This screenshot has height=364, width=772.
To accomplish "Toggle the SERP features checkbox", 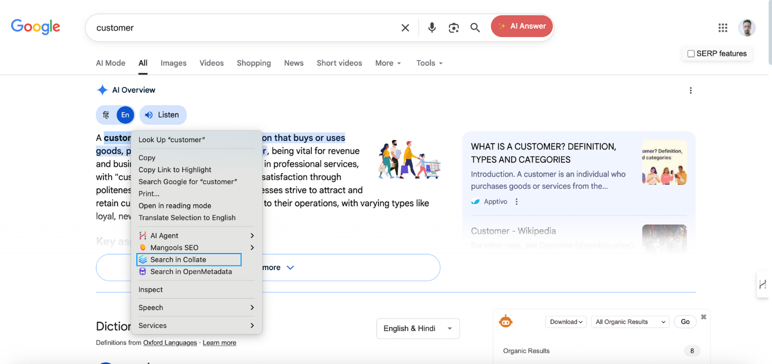I will [x=691, y=54].
